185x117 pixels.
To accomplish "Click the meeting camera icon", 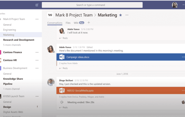I will pos(62,102).
